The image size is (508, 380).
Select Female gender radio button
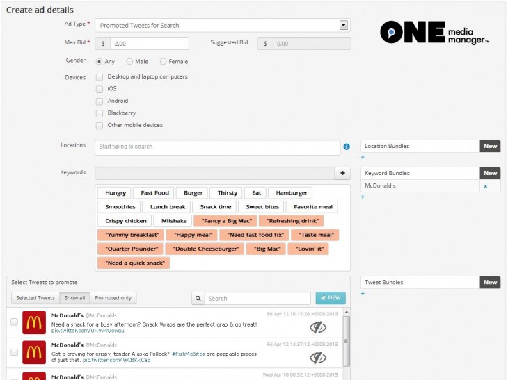point(163,61)
